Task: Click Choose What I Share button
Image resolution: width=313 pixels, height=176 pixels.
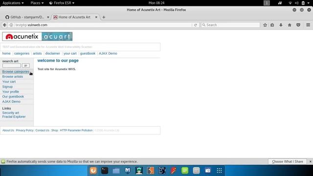Action: pos(288,162)
